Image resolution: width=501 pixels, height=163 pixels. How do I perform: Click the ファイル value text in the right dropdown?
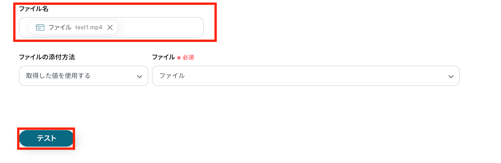tap(172, 76)
